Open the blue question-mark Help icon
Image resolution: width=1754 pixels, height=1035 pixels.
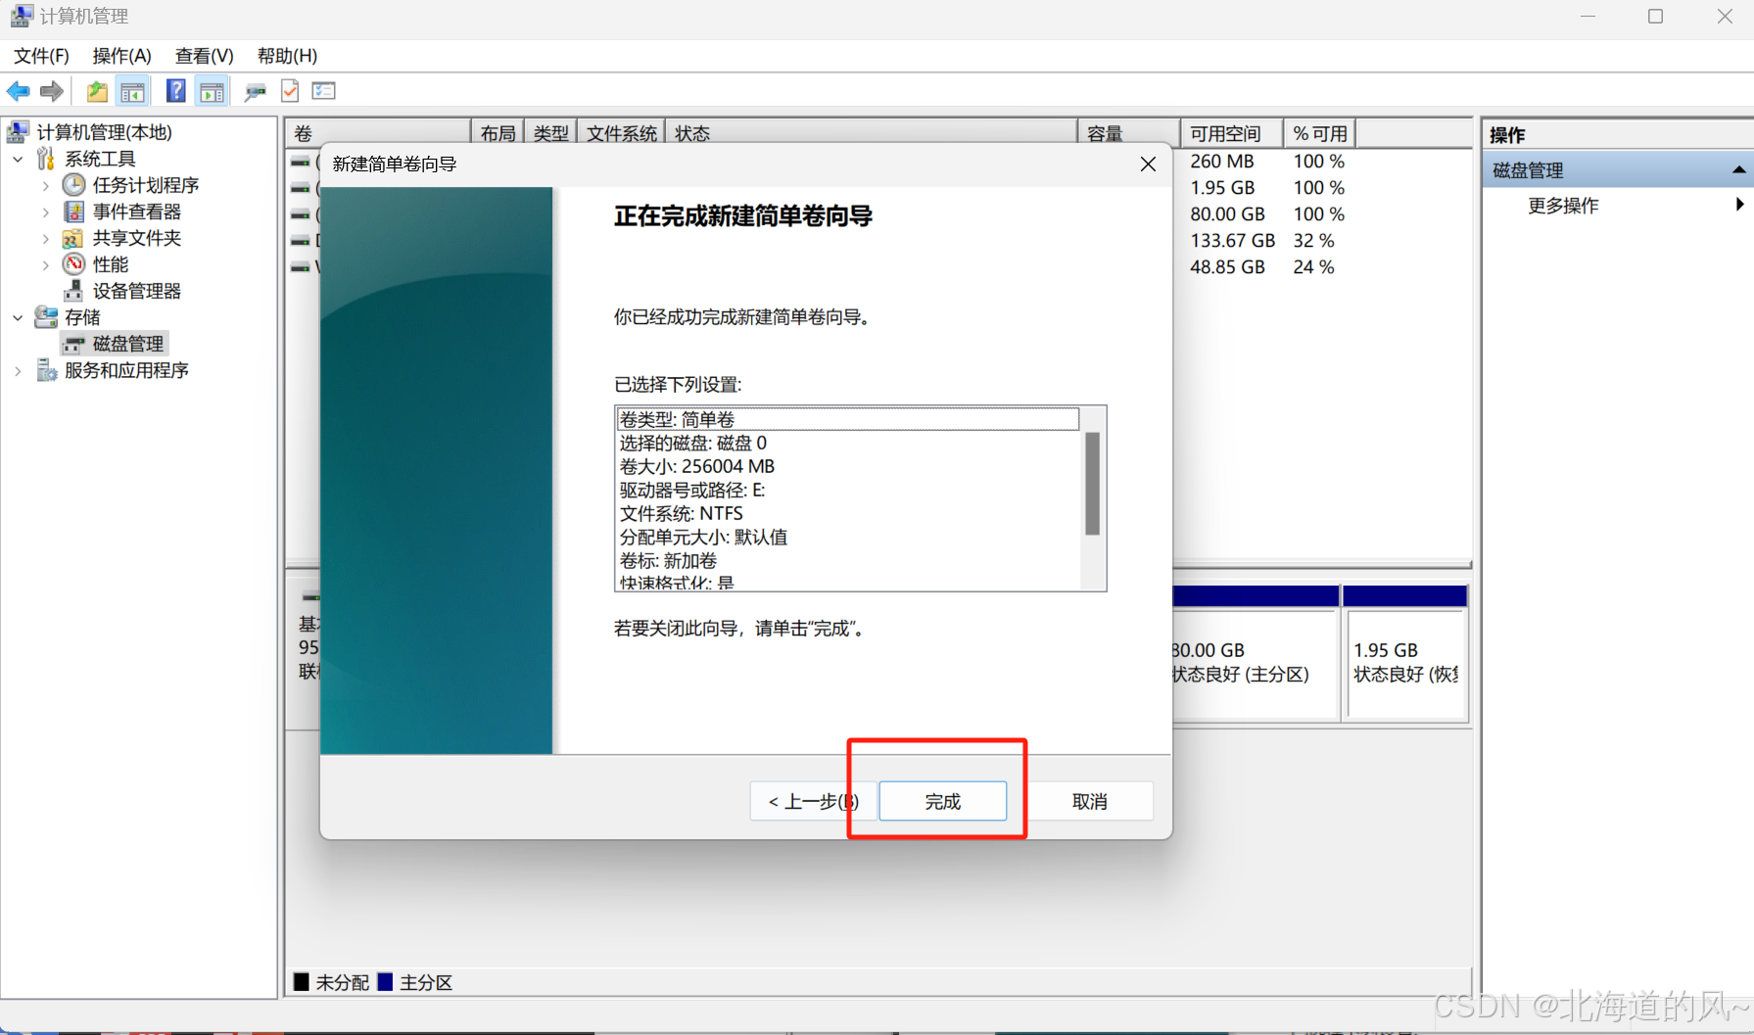coord(175,91)
